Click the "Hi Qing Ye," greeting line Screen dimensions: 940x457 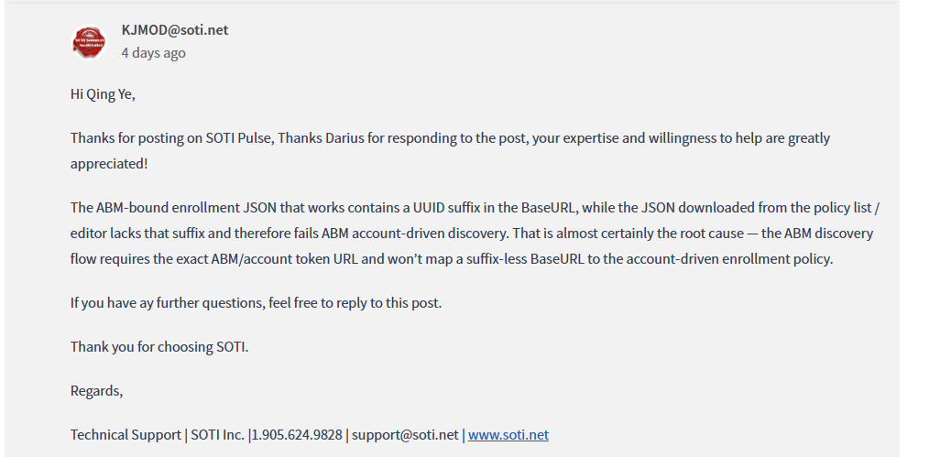104,94
